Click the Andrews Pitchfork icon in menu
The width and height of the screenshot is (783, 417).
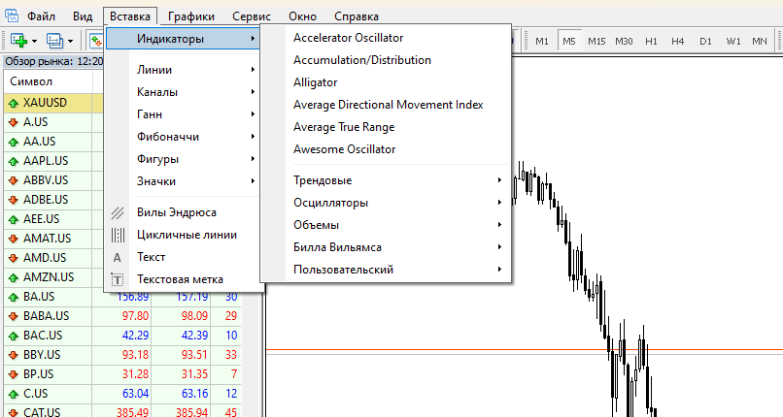click(118, 212)
